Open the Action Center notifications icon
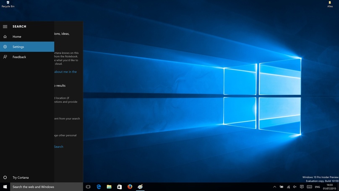 [x=301, y=187]
